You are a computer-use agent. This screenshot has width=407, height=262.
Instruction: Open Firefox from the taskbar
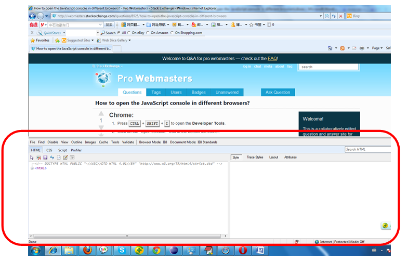click(x=87, y=251)
